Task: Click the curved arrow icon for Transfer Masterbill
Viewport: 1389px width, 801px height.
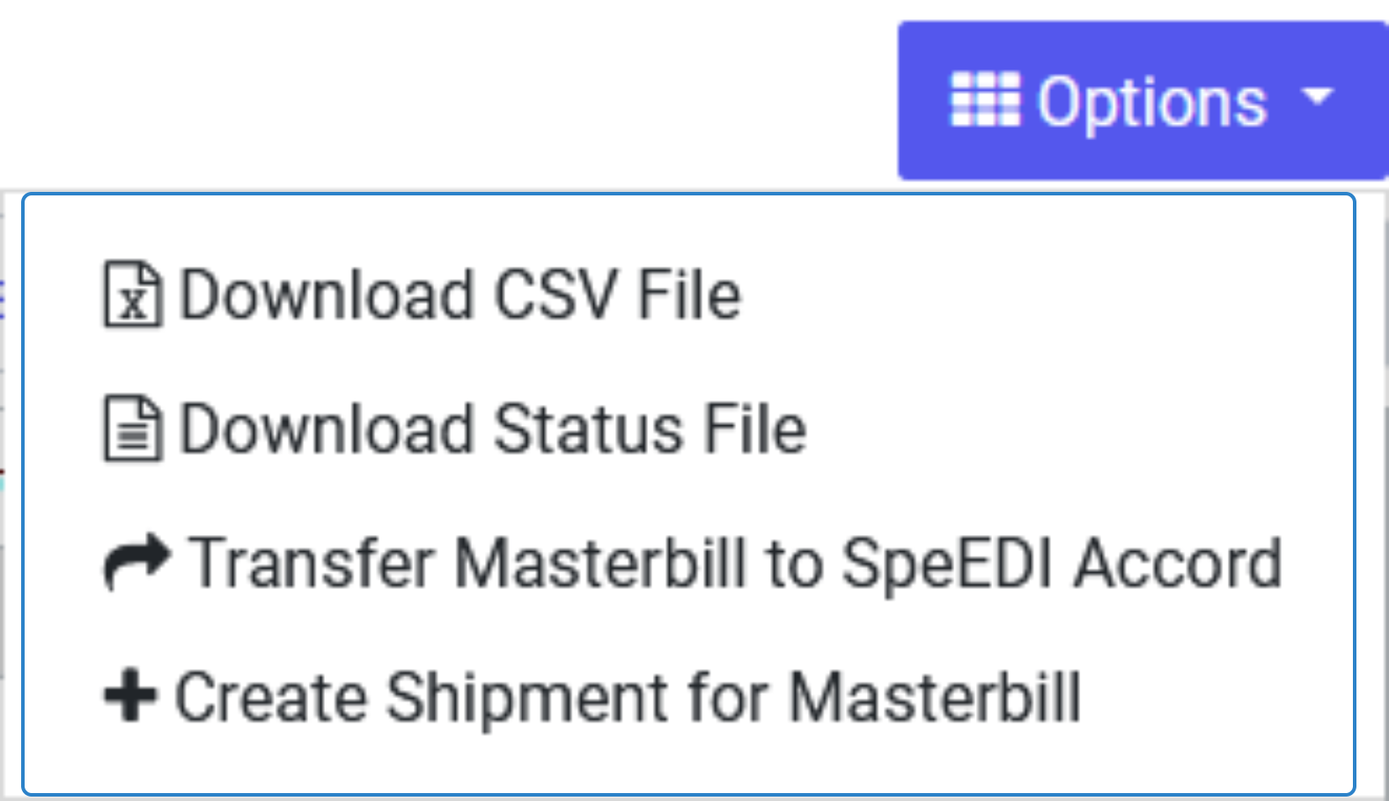Action: pos(136,562)
